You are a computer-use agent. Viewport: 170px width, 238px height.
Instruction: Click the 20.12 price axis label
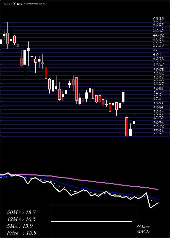158,61
